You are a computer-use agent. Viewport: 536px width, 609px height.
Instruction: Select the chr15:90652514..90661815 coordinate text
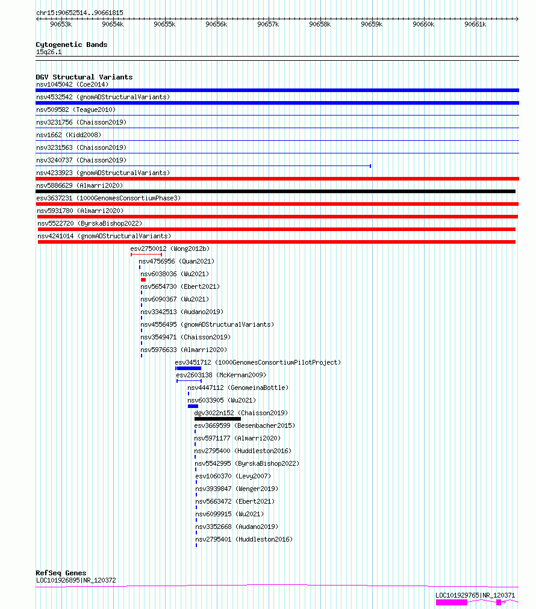(79, 13)
